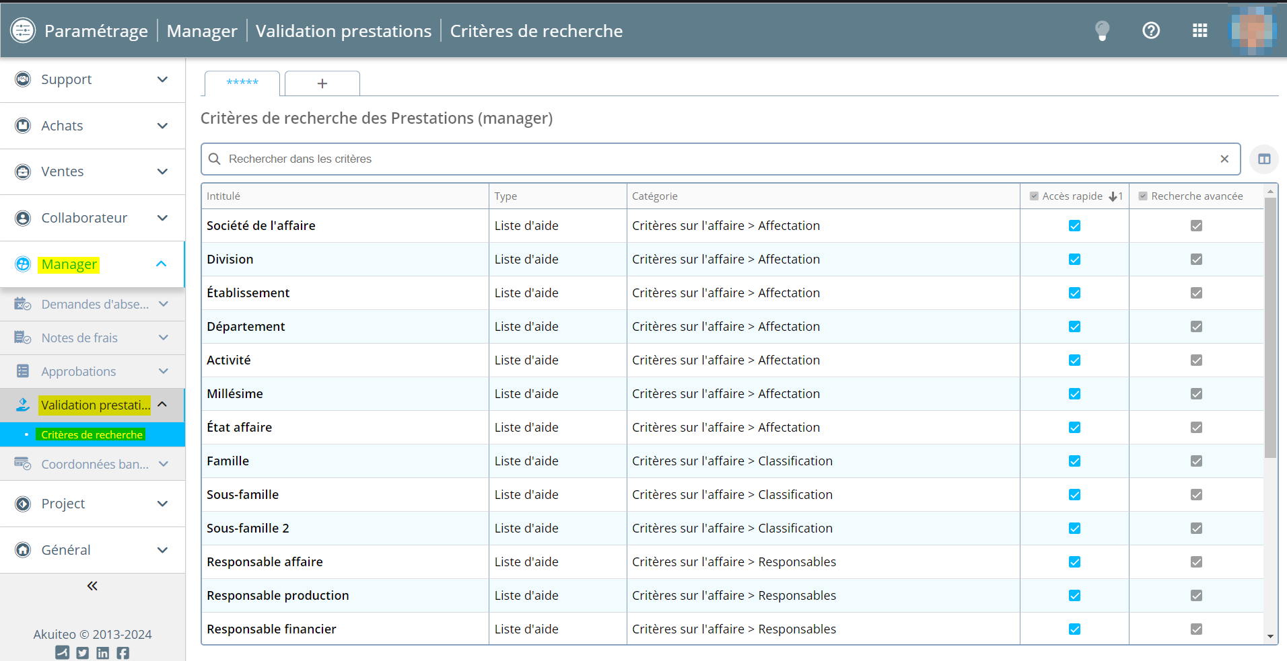This screenshot has width=1287, height=661.
Task: Click the Rechercher dans les critères field
Action: pos(714,159)
